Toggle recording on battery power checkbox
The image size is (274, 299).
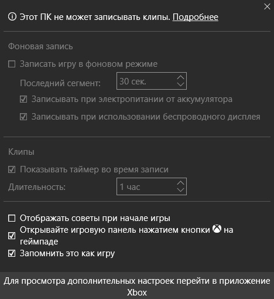[23, 99]
